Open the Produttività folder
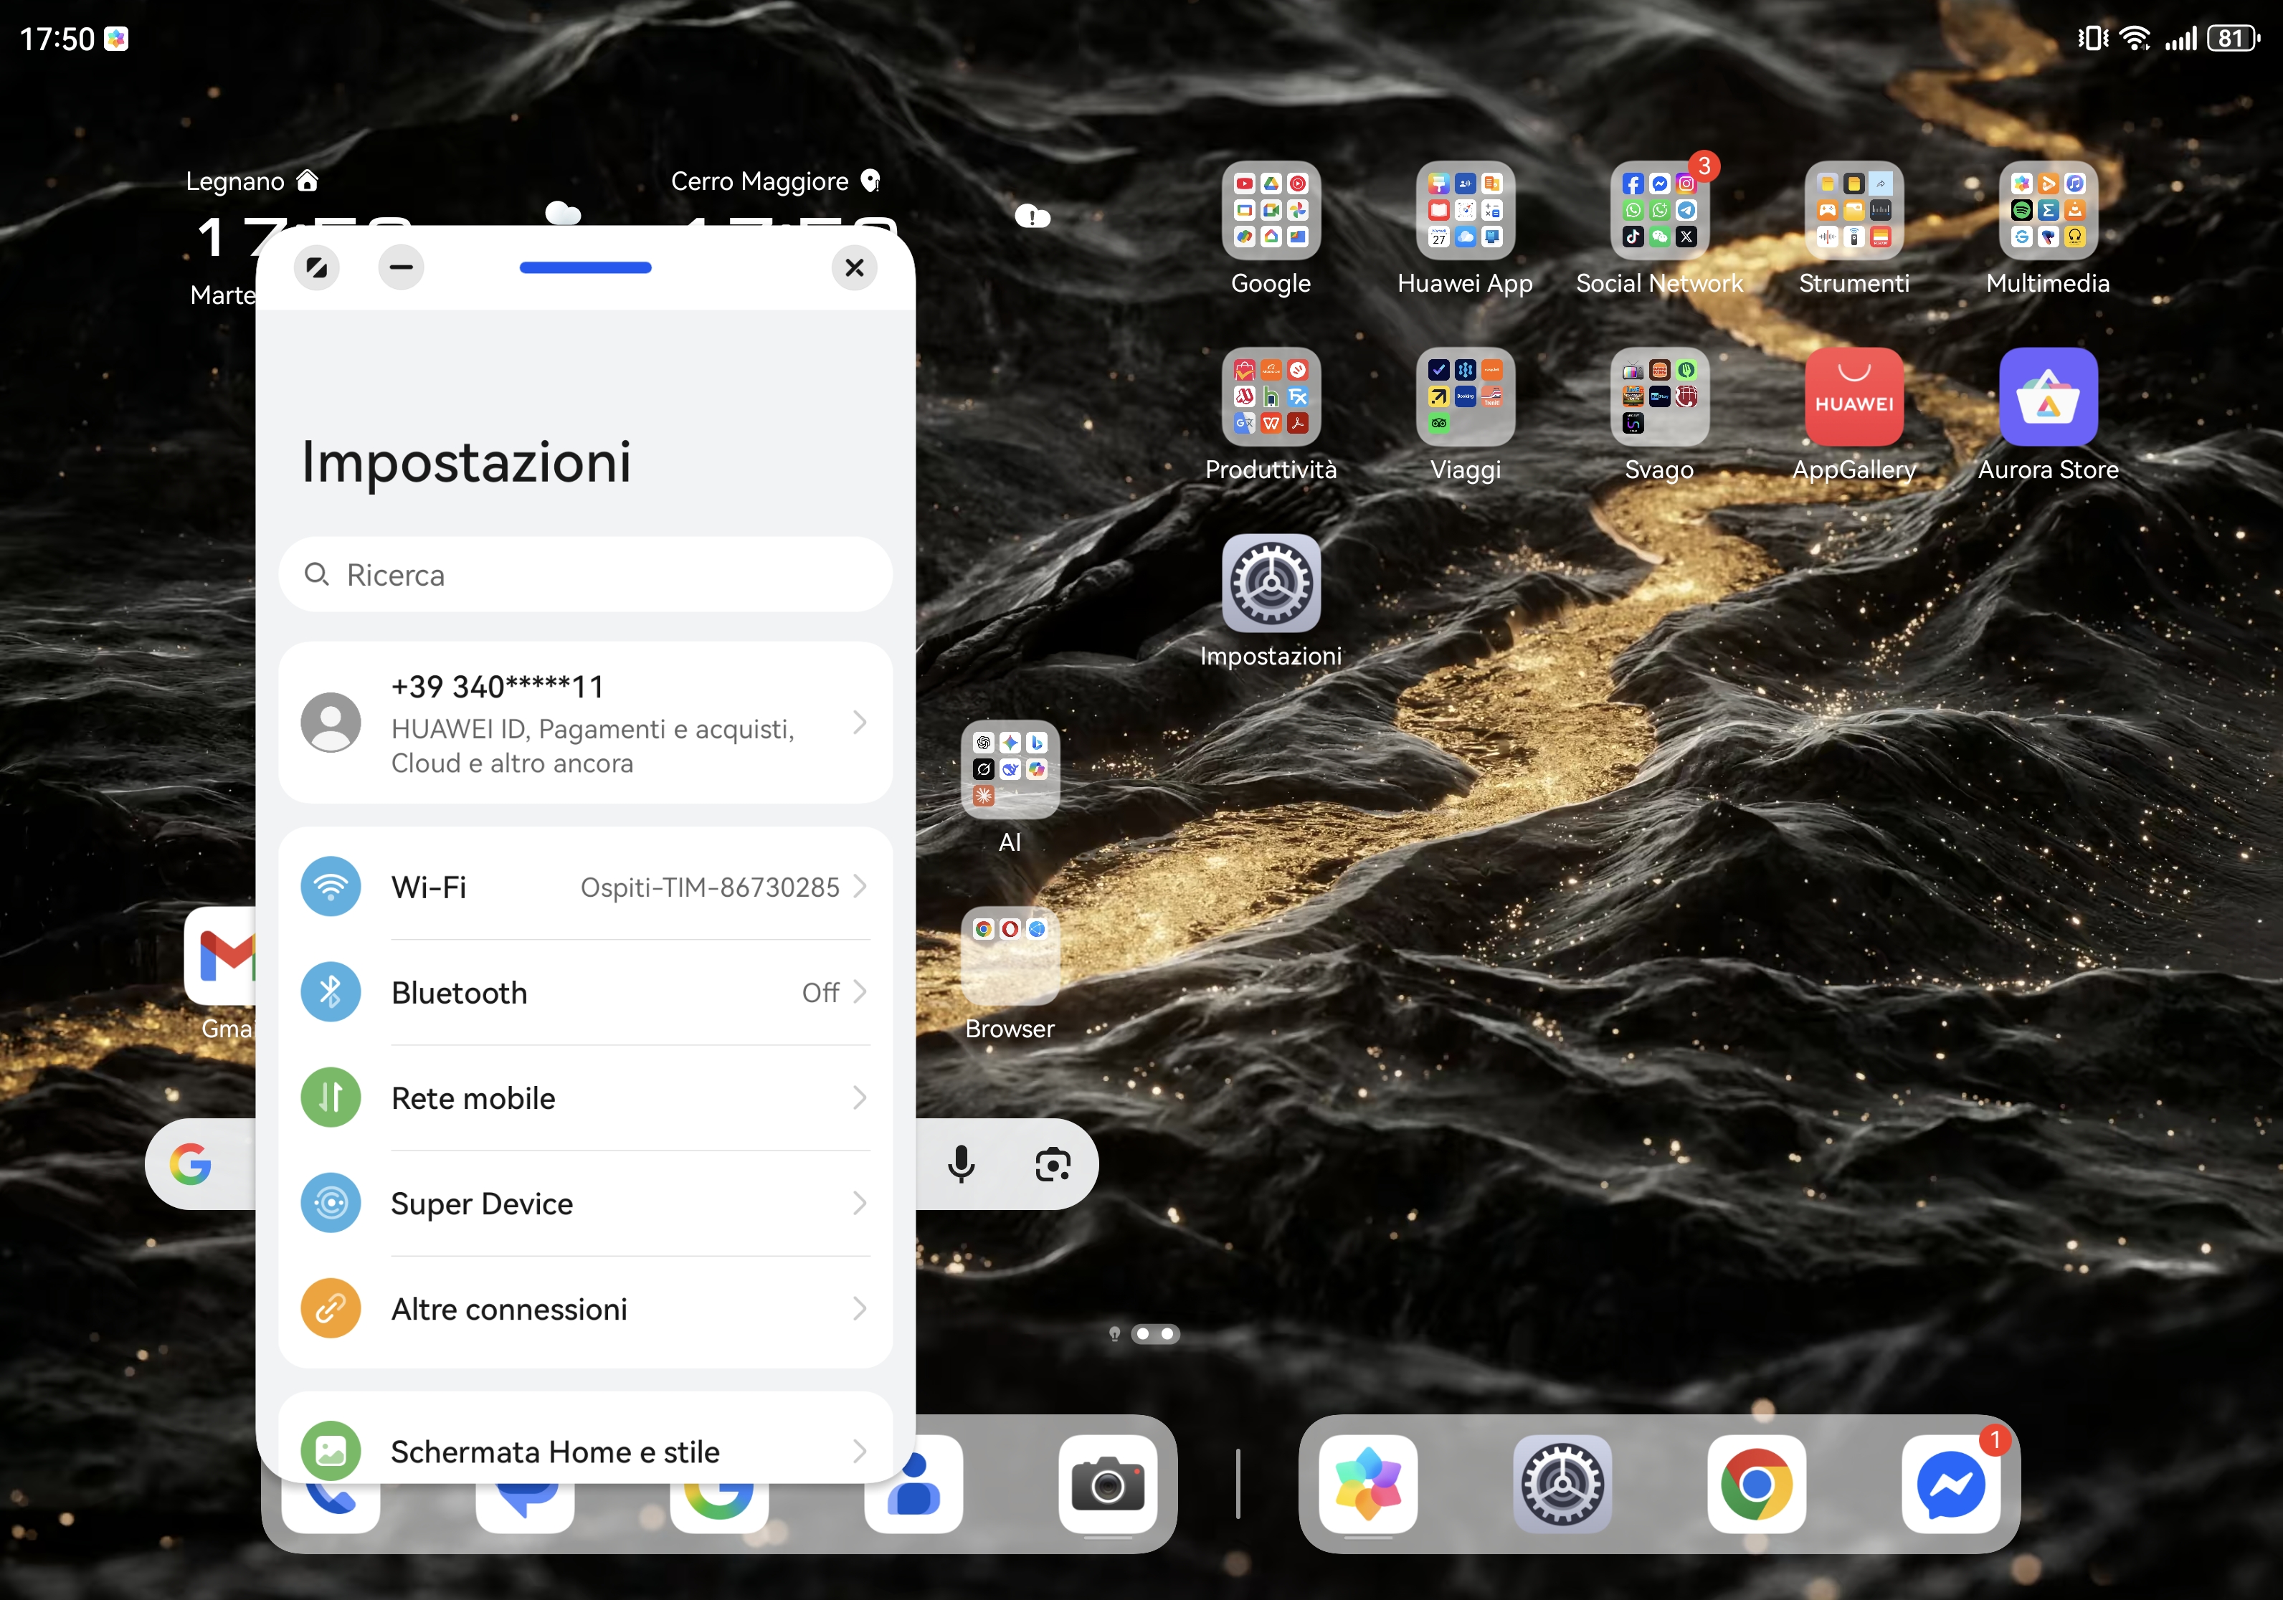The width and height of the screenshot is (2283, 1600). (x=1271, y=398)
